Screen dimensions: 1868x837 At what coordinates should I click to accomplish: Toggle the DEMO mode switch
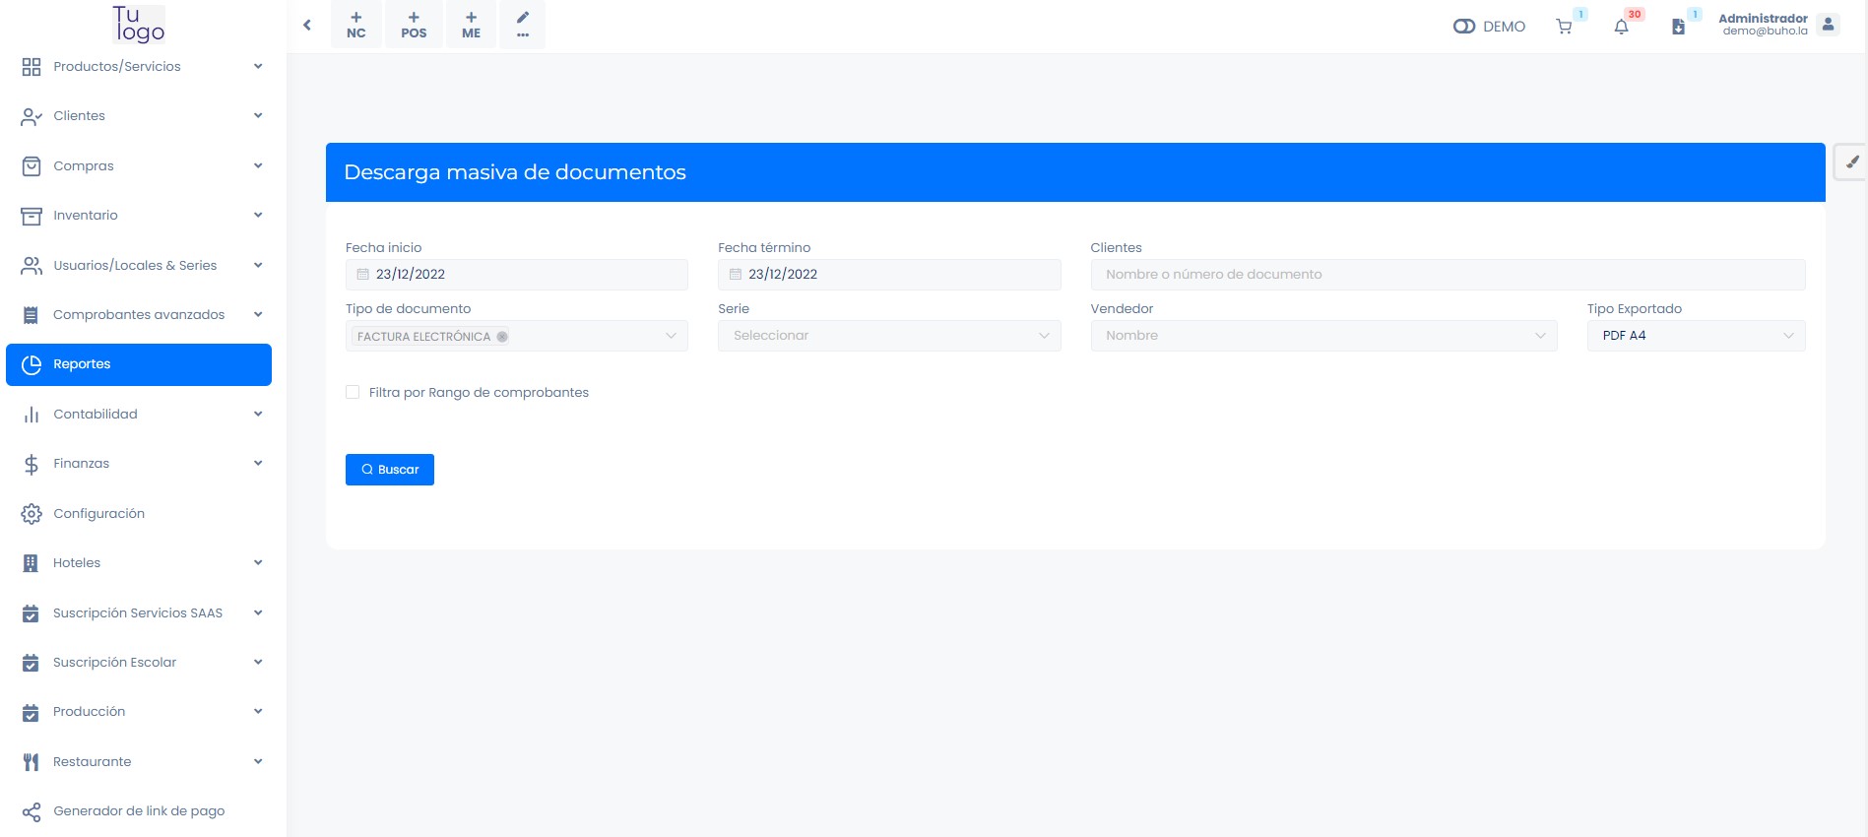[1464, 27]
